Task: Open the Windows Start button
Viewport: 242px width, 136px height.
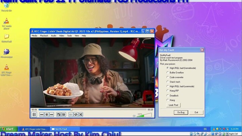Action: [8, 129]
